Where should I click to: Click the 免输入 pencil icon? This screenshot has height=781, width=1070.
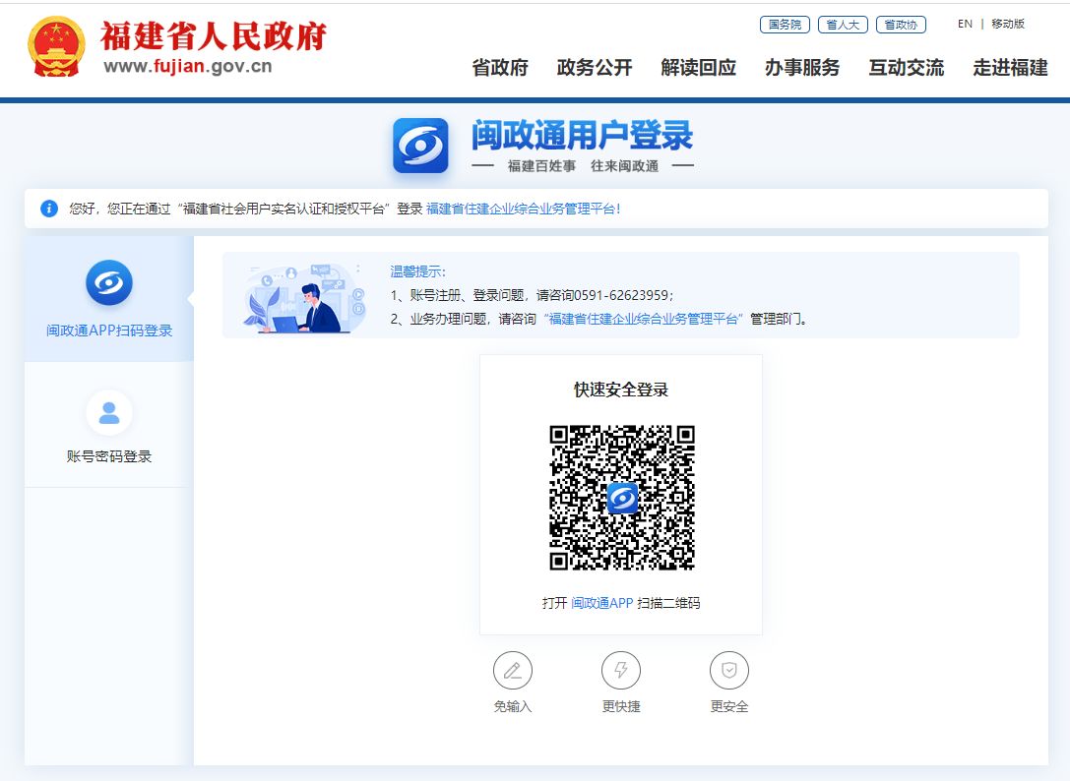pos(512,671)
